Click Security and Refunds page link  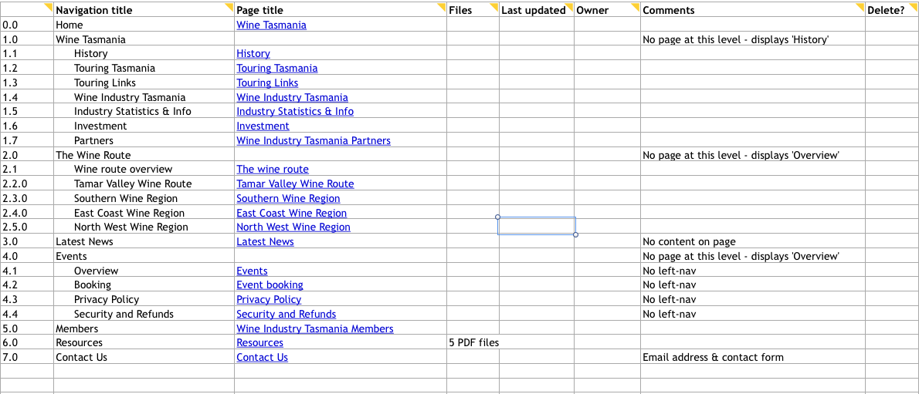click(x=287, y=315)
